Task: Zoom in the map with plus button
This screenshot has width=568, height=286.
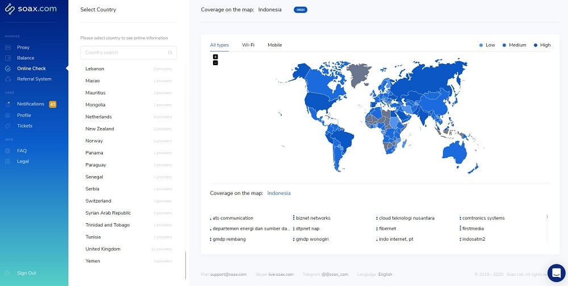Action: 215,57
